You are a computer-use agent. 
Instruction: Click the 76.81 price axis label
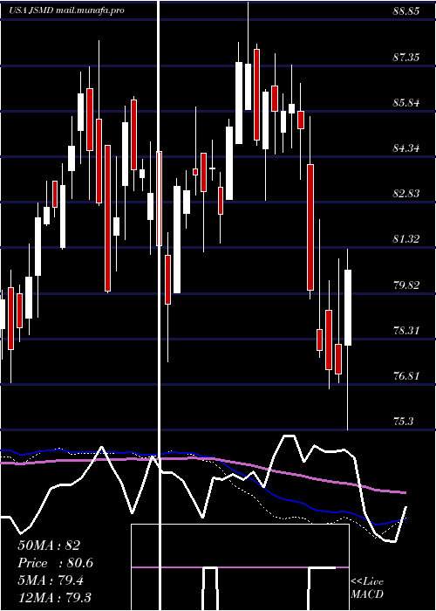[x=406, y=376]
